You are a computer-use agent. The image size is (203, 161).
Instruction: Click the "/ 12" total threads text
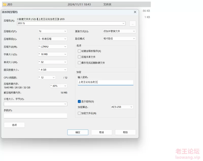click(x=65, y=78)
